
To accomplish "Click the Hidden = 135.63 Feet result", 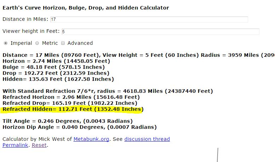I will [58, 79].
